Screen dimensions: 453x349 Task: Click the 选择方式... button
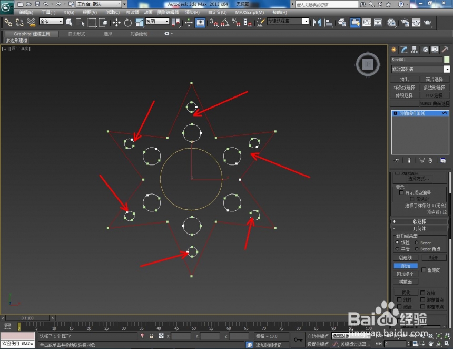tap(420, 179)
